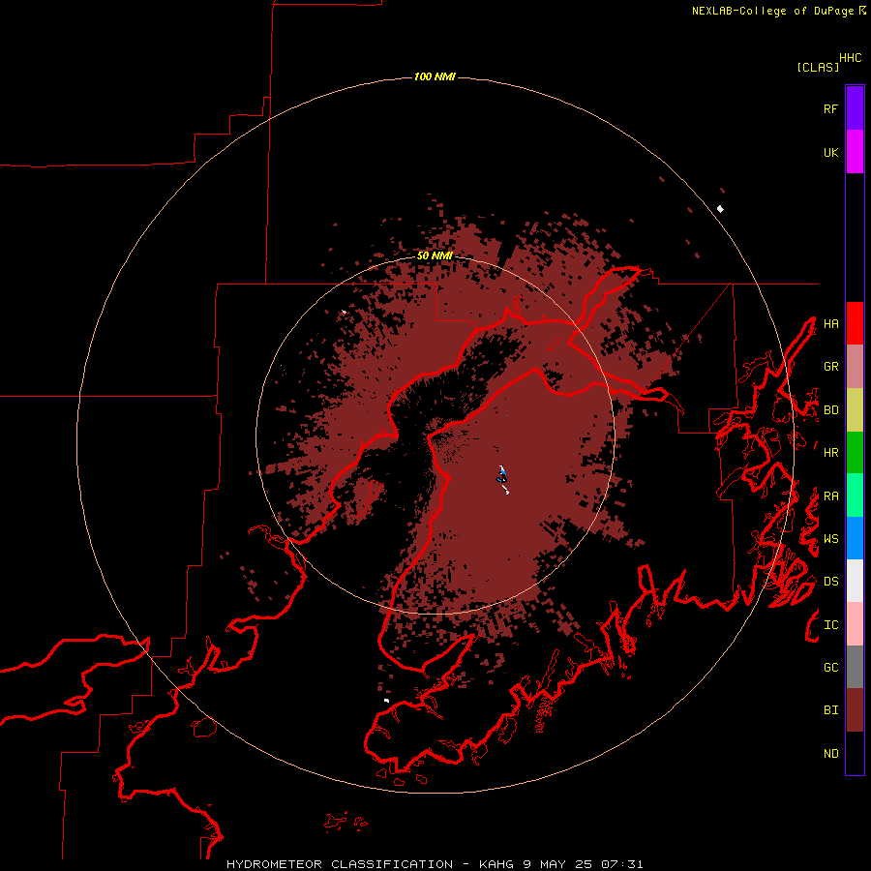The image size is (871, 871).
Task: Click the "BI" legend label
Action: click(x=831, y=710)
